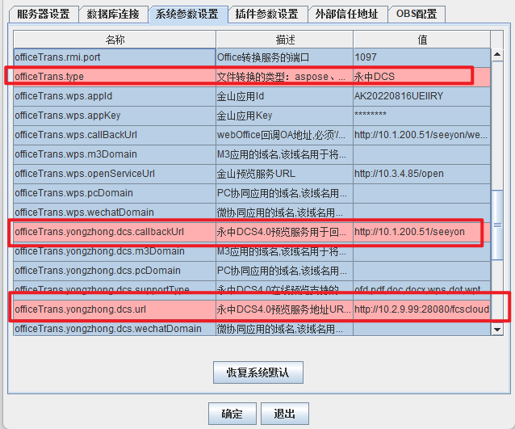Select the officeTrans.yongzhong.dcs.pcDomain name cell
This screenshot has width=515, height=429.
115,271
